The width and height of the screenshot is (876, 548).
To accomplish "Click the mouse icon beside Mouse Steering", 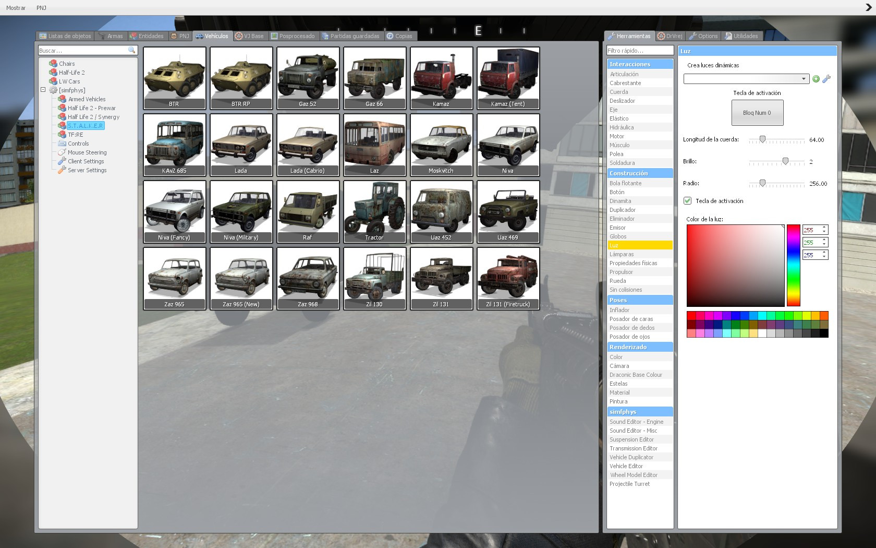I will [62, 152].
